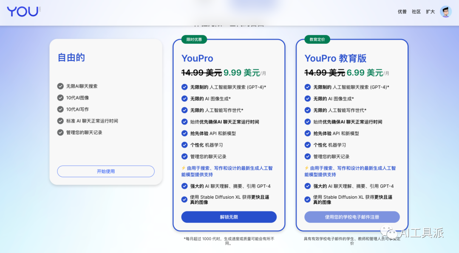
Task: Click 无限AI聊天搜索 text in free plan
Action: click(82, 86)
